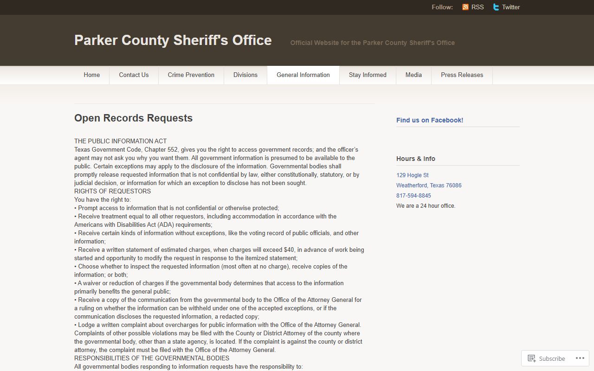Open the Media menu item
Viewport: 594px width, 371px height.
[413, 75]
